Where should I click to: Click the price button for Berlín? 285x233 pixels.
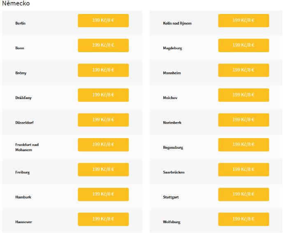pos(103,21)
